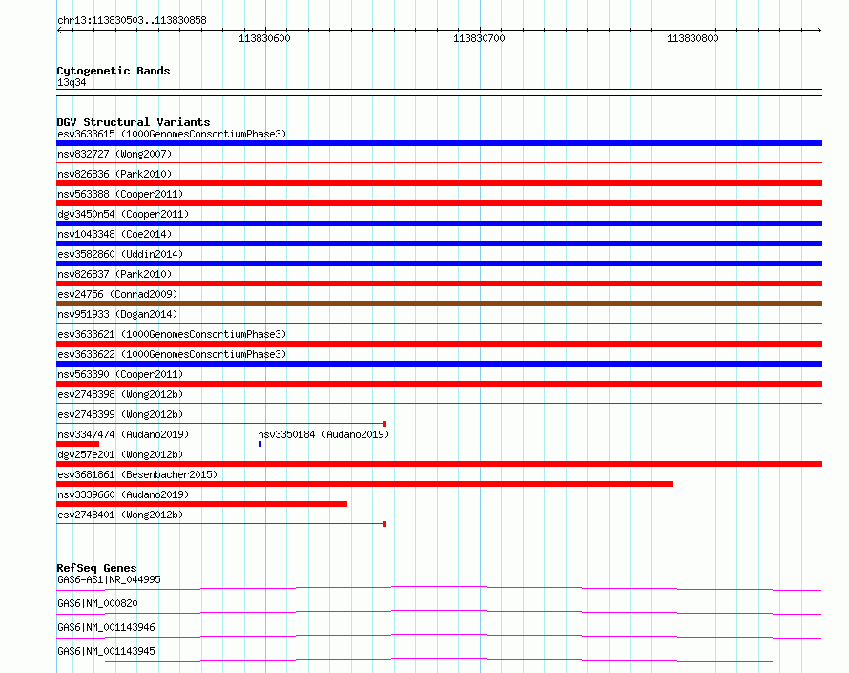Click the esv3633622 blue variant bar
This screenshot has width=849, height=673.
click(439, 364)
